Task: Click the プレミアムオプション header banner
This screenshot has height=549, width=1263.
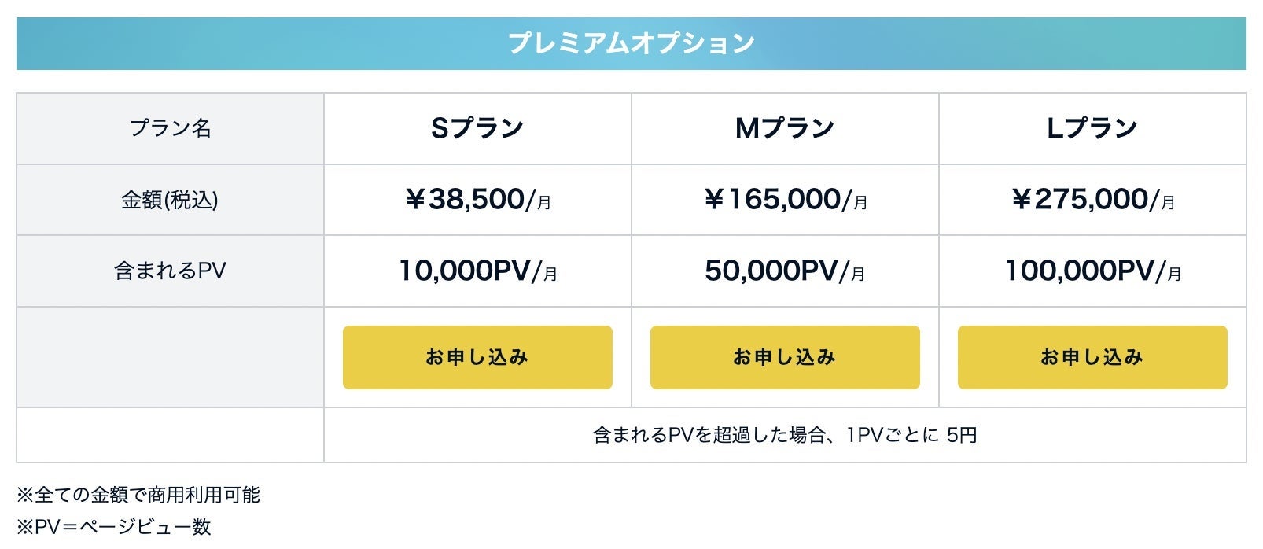Action: click(631, 43)
